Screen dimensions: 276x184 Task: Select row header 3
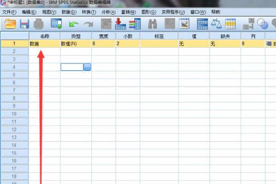(14, 59)
